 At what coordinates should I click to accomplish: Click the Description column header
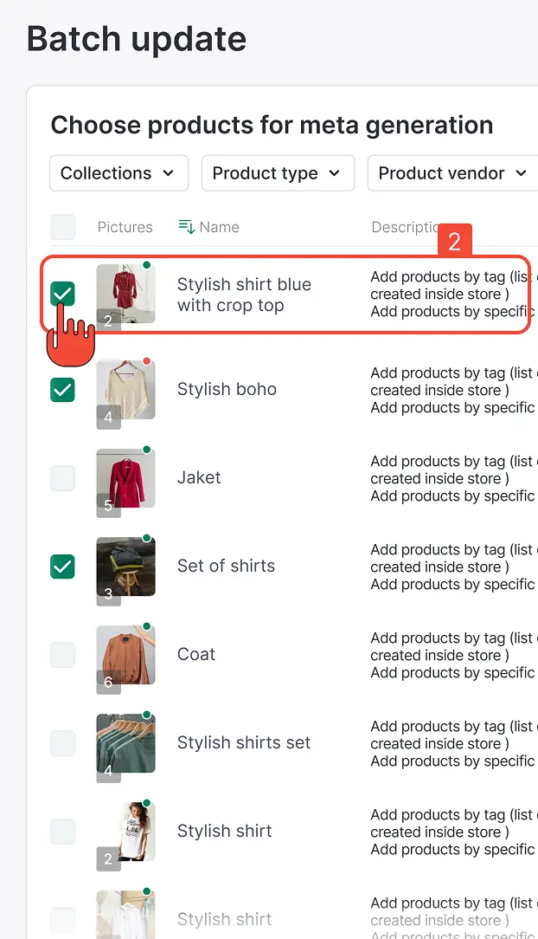coord(402,226)
